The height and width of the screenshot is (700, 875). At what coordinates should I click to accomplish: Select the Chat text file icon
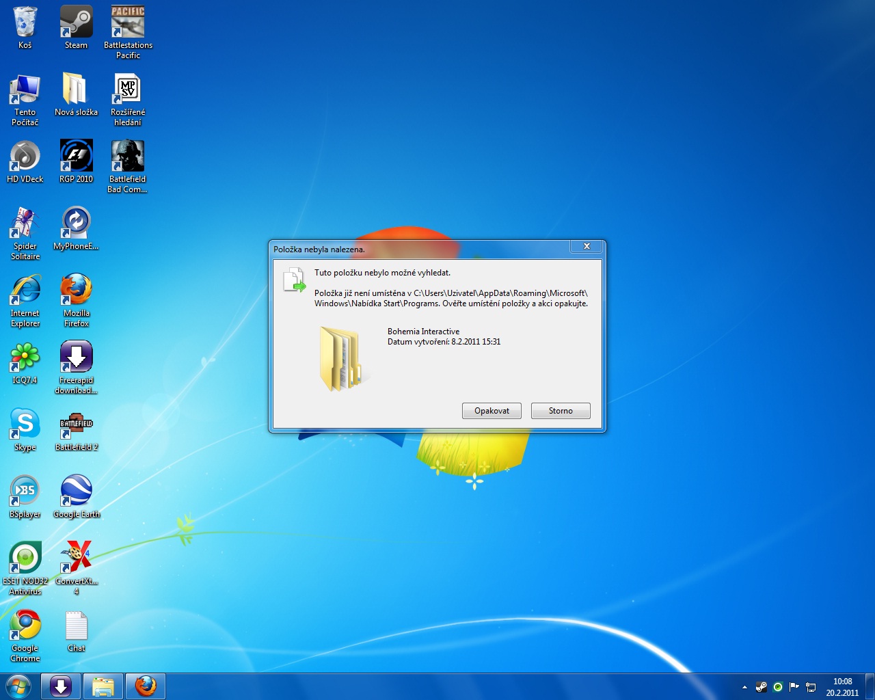point(76,630)
